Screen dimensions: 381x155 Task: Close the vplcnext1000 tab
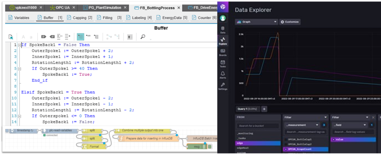click(41, 7)
